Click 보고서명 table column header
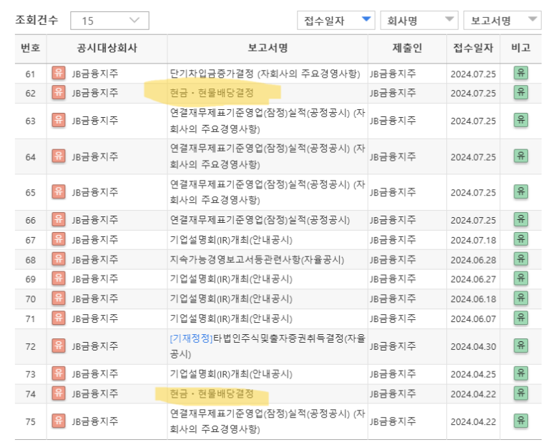This screenshot has height=447, width=553. tap(268, 48)
